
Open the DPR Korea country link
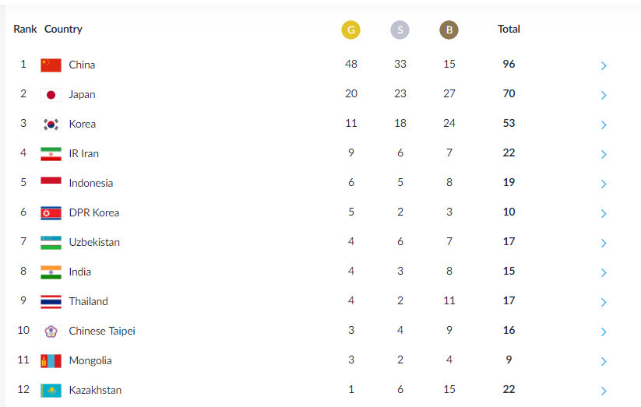[x=93, y=212]
